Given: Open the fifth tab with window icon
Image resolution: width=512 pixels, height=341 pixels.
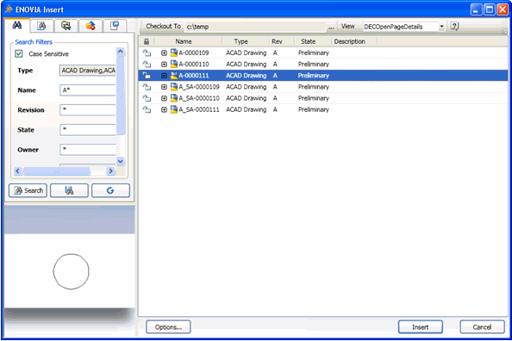Looking at the screenshot, I should pyautogui.click(x=115, y=26).
